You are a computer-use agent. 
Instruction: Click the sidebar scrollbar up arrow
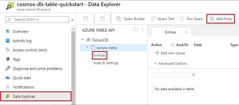(73, 29)
